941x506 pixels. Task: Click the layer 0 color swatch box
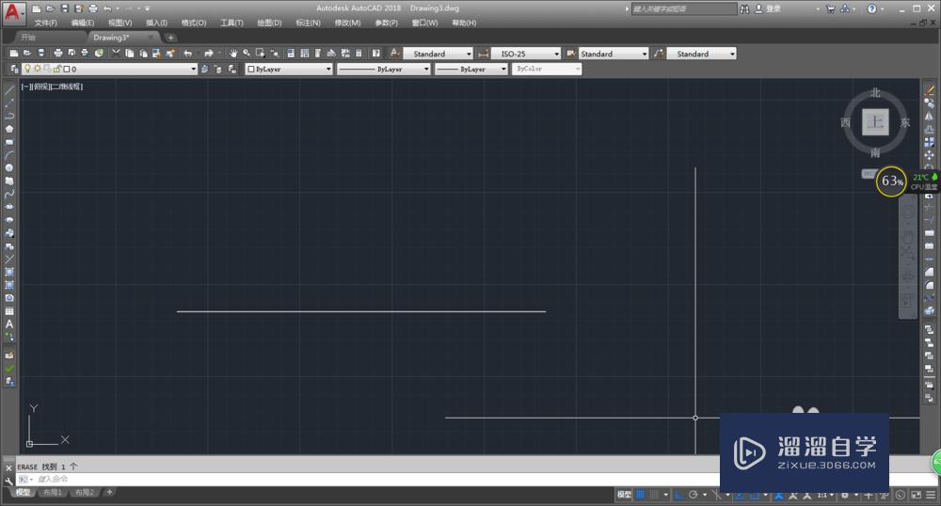67,69
